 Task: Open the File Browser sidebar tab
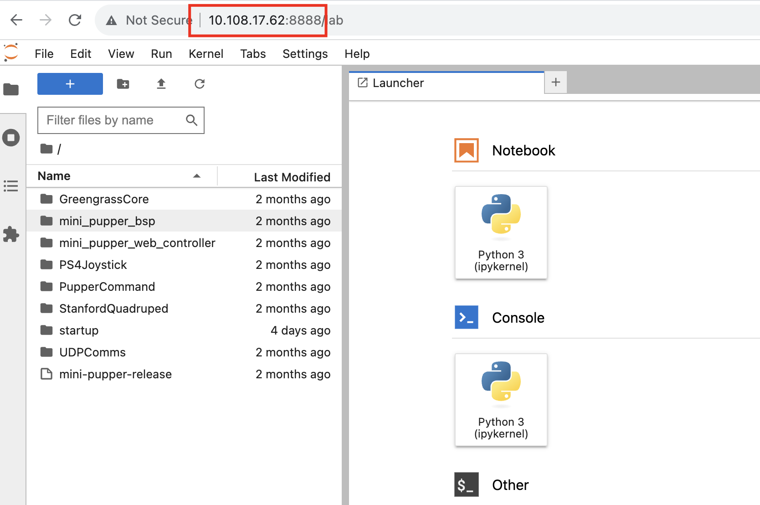tap(11, 89)
